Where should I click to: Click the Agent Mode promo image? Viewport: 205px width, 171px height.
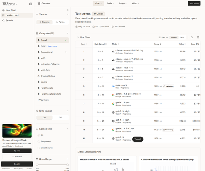[x=17, y=131]
